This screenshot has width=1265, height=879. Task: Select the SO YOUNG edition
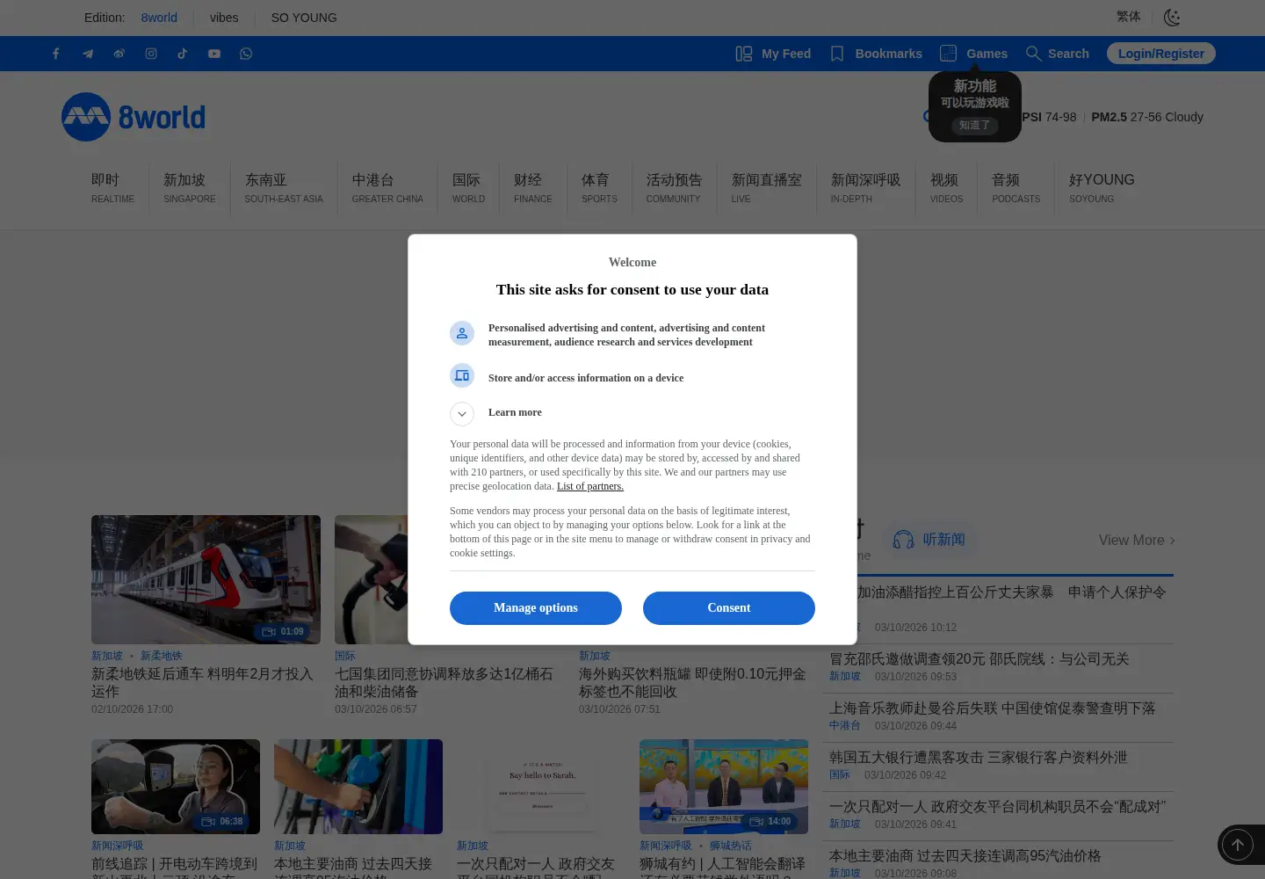point(304,18)
